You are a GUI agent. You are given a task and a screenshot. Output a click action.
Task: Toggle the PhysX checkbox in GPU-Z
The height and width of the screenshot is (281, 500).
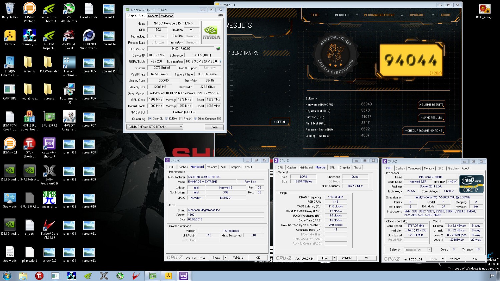click(x=181, y=119)
